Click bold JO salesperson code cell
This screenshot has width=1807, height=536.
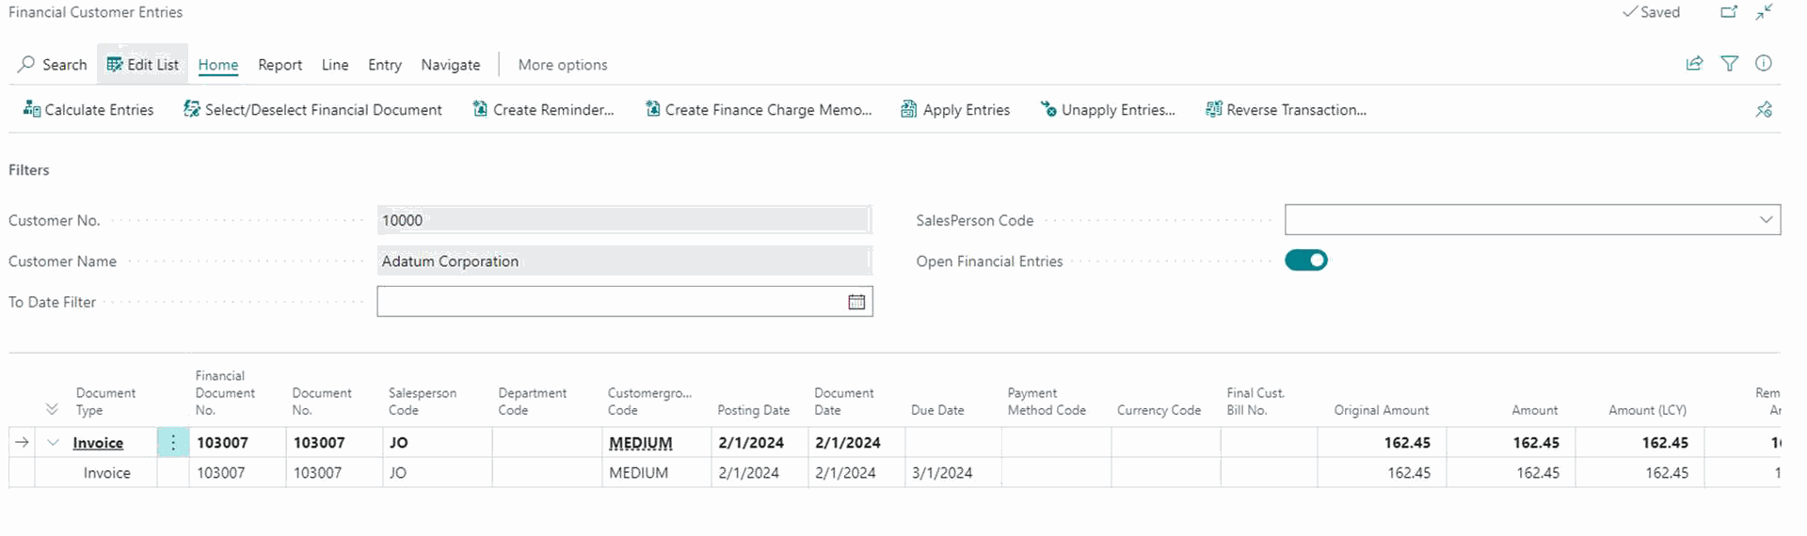click(x=437, y=443)
